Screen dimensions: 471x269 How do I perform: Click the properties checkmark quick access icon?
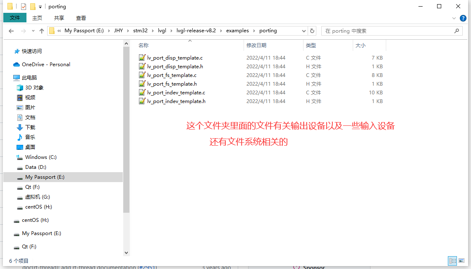click(24, 6)
